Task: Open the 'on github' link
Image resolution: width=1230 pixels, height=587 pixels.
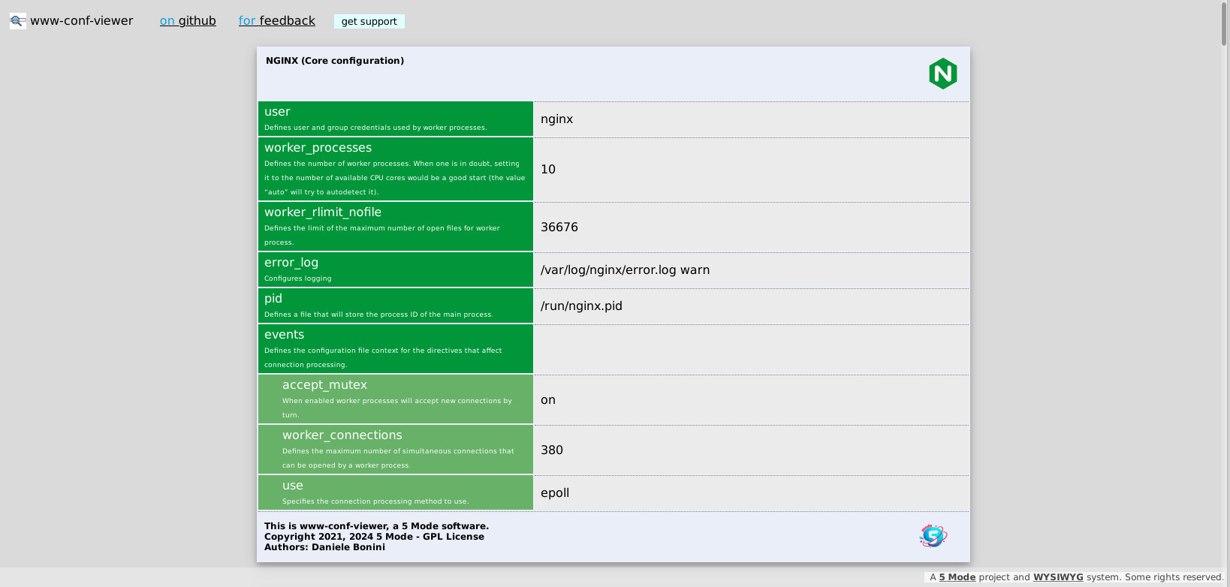Action: click(x=188, y=21)
